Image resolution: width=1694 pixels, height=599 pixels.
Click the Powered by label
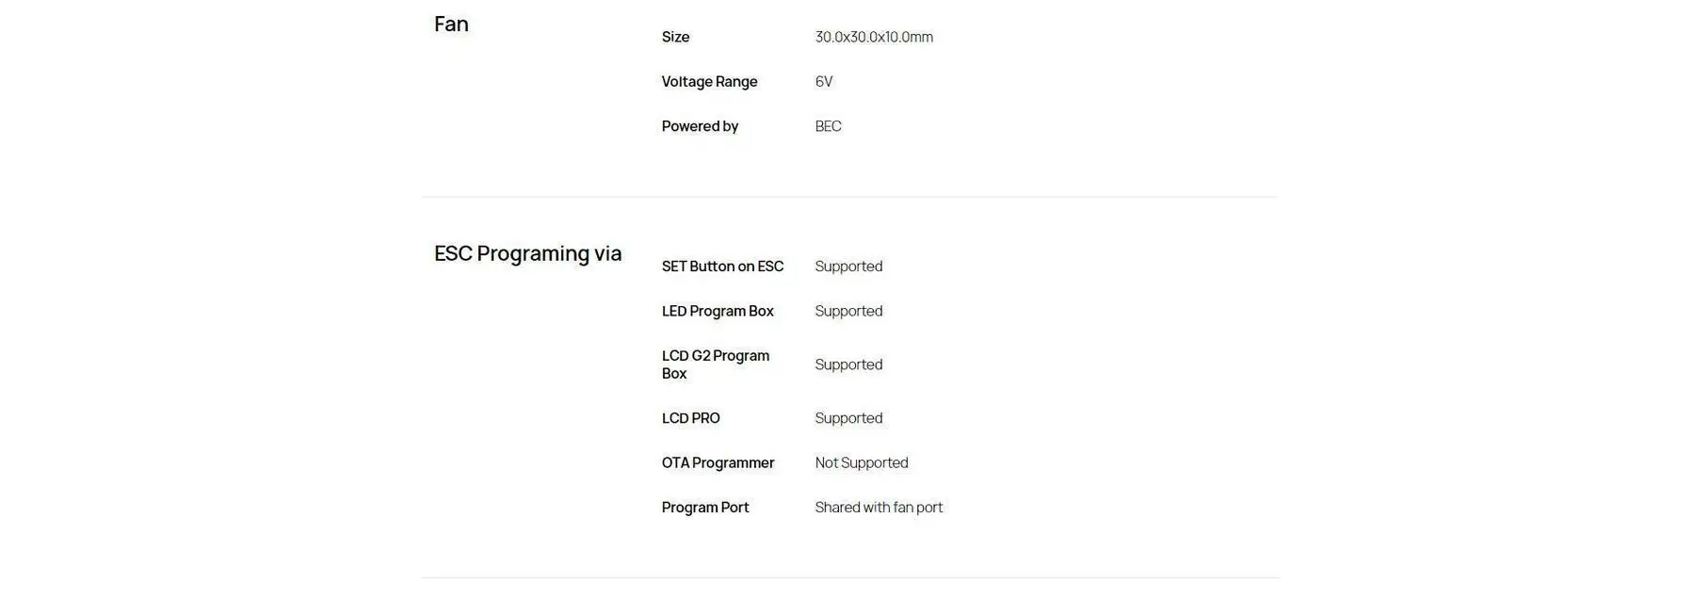point(700,126)
